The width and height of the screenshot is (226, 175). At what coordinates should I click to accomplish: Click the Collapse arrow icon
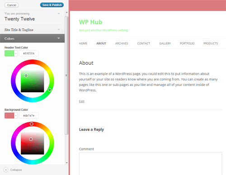click(x=6, y=170)
